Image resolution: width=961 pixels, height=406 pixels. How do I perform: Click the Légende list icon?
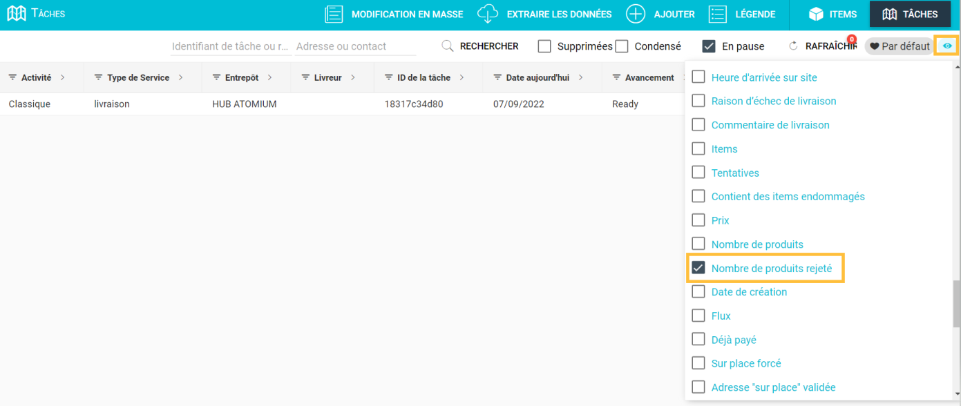click(x=718, y=14)
